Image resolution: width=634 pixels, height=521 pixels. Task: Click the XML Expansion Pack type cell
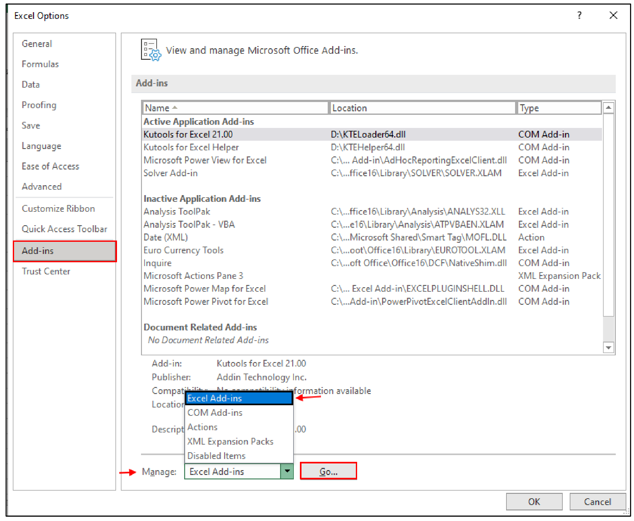(x=560, y=276)
